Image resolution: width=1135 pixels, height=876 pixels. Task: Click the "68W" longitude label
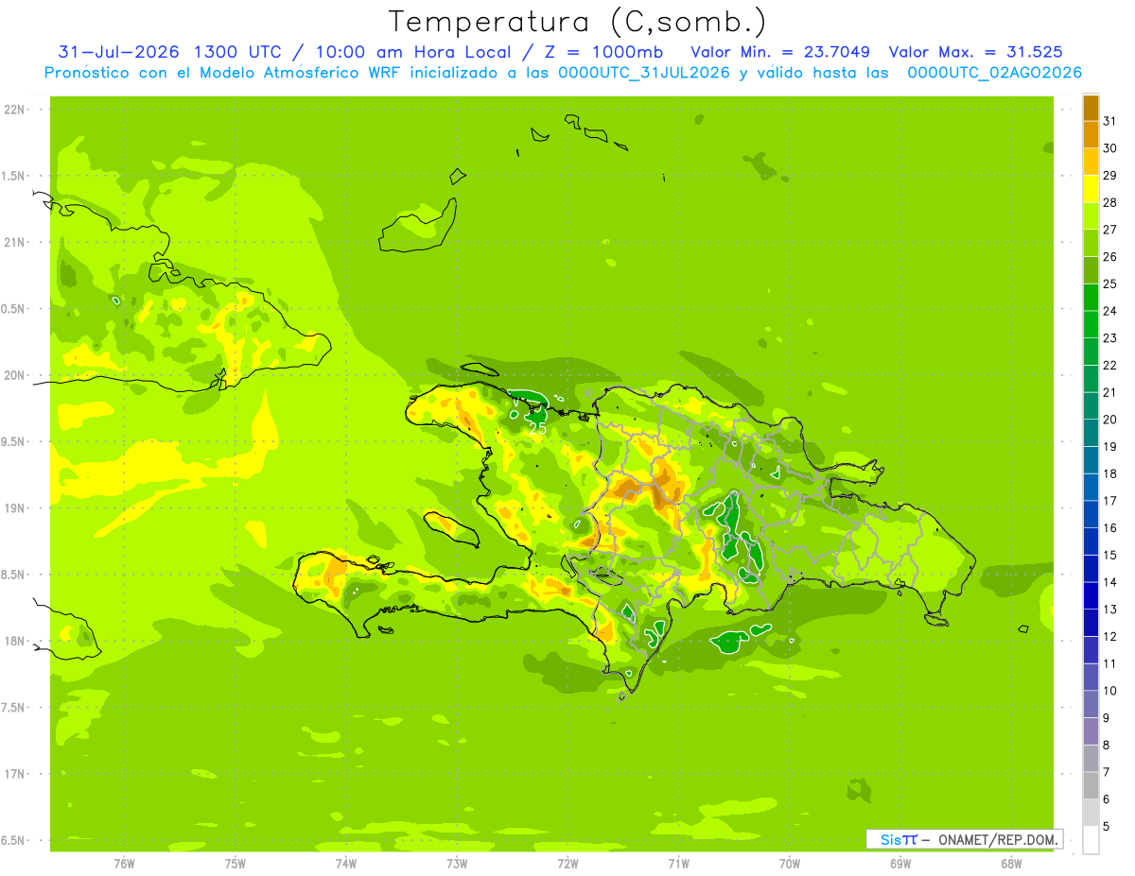[1011, 863]
